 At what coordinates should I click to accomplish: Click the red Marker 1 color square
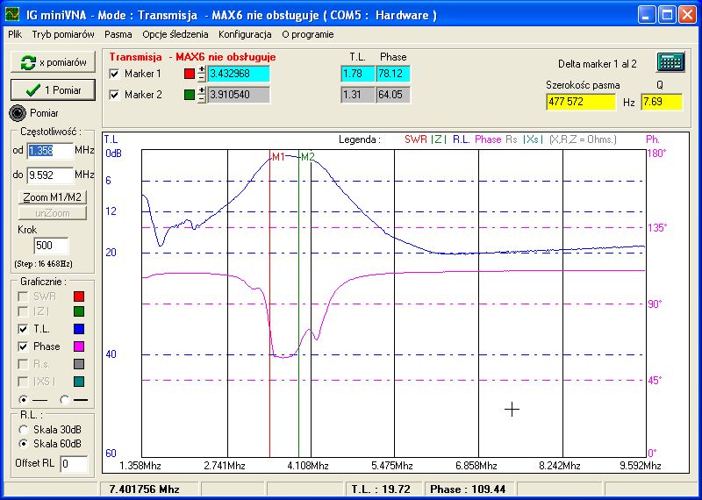(189, 74)
